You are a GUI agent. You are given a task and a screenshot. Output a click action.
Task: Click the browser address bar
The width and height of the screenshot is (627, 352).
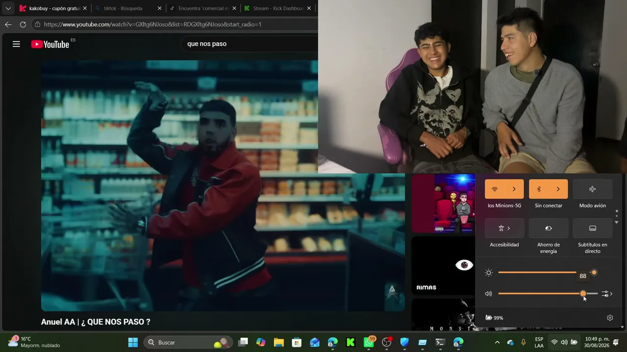pos(175,24)
